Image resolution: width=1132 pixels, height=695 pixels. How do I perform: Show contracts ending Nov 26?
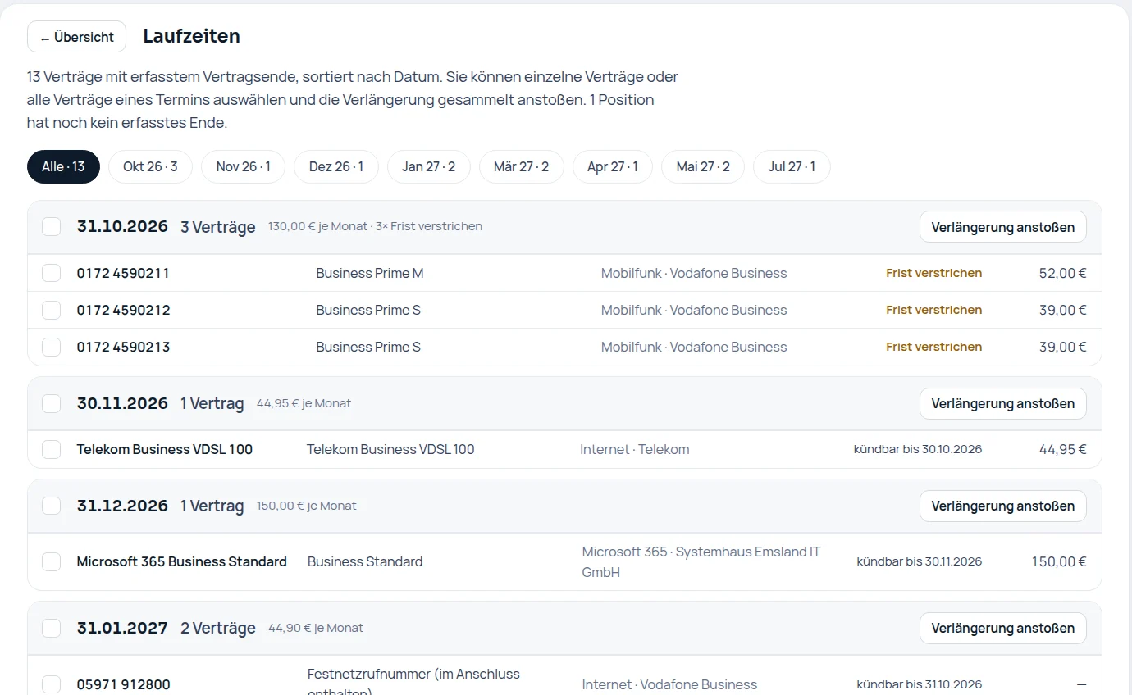[x=243, y=166]
